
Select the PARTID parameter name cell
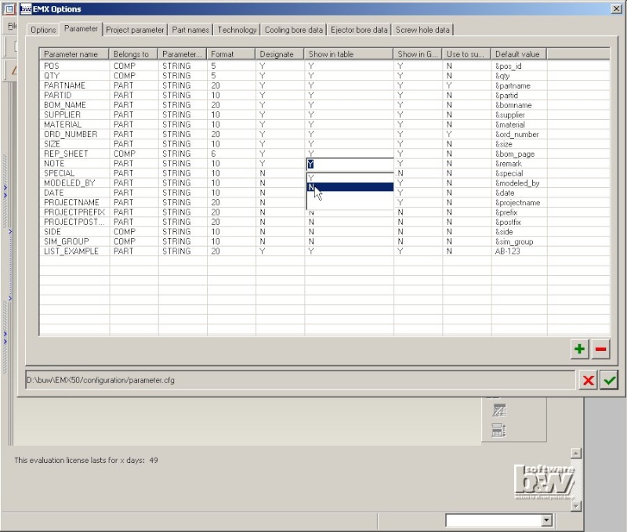point(74,95)
